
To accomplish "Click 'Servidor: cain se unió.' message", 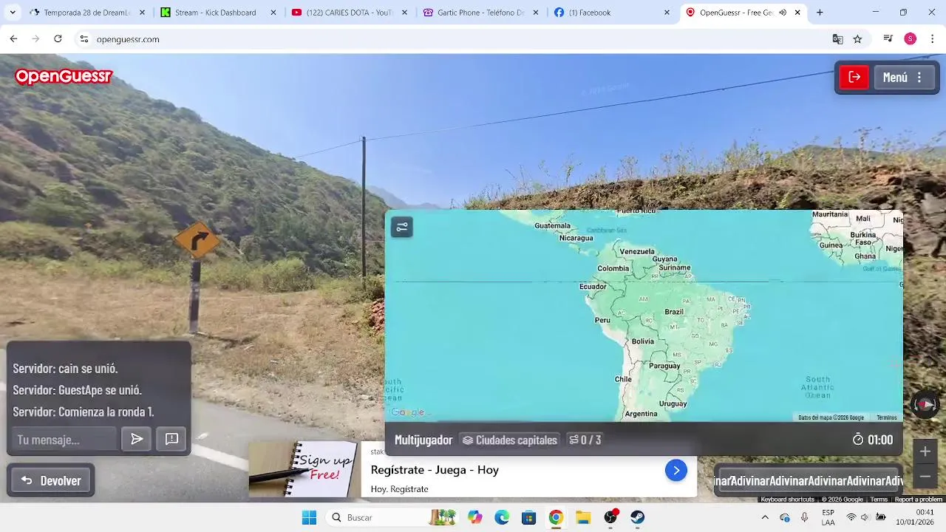I will click(65, 368).
